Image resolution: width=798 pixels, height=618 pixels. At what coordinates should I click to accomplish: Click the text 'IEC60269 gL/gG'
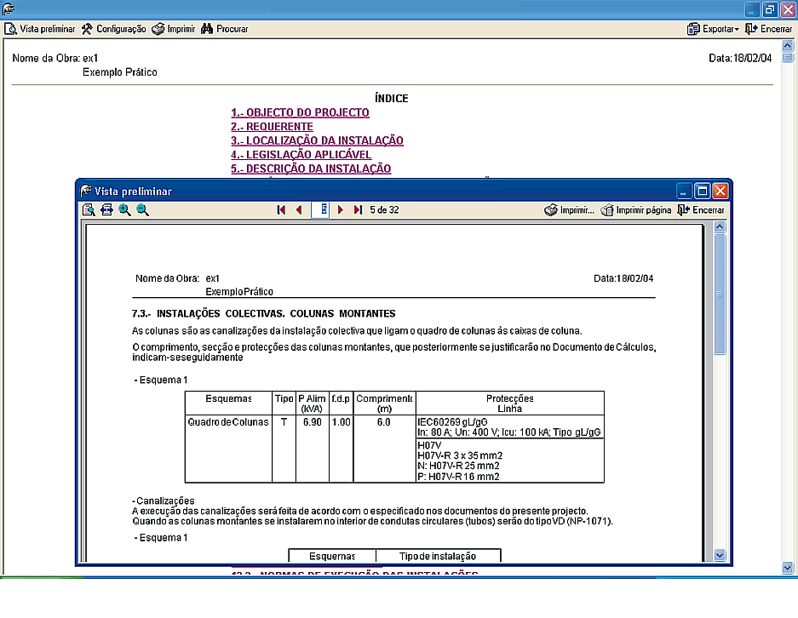(452, 422)
